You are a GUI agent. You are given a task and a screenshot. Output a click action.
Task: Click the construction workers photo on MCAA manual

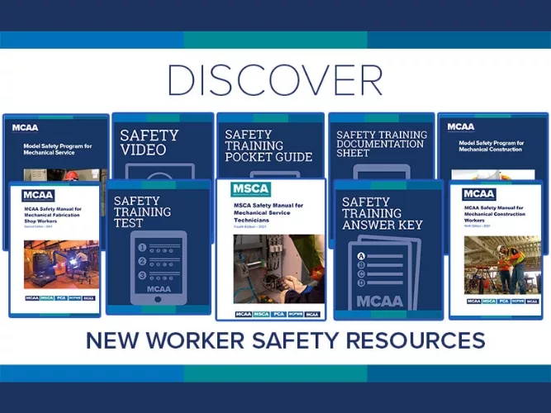[502, 265]
